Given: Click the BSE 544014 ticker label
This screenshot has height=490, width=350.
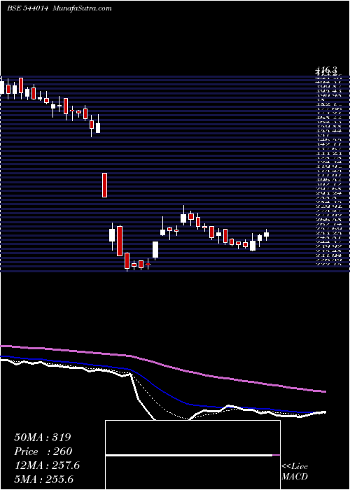Looking at the screenshot, I should tap(27, 8).
